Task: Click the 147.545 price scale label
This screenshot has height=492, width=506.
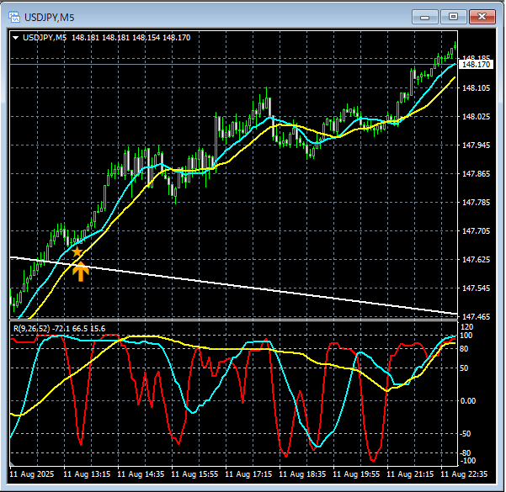Action: 476,288
